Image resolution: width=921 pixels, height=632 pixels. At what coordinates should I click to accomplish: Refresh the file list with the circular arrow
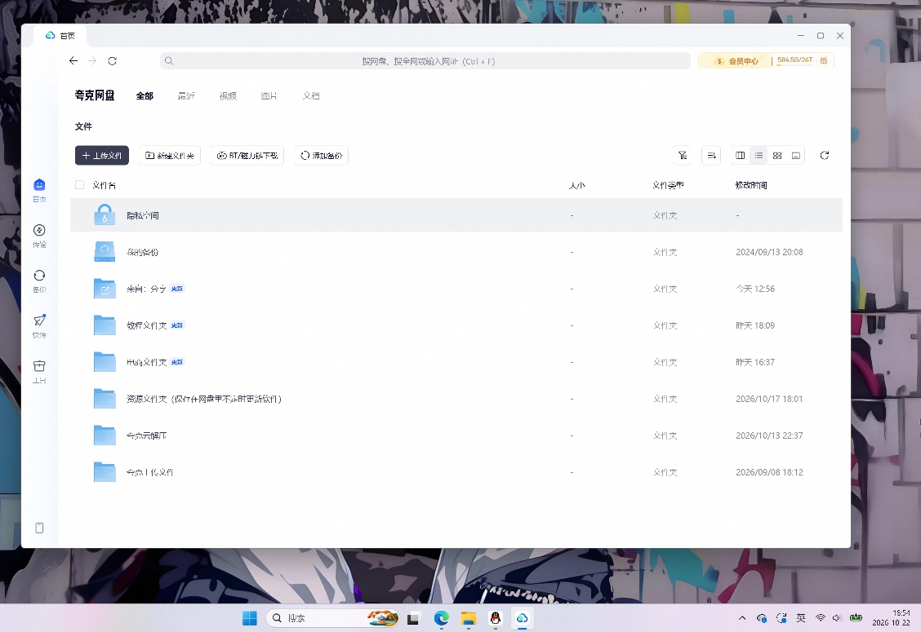(x=825, y=156)
